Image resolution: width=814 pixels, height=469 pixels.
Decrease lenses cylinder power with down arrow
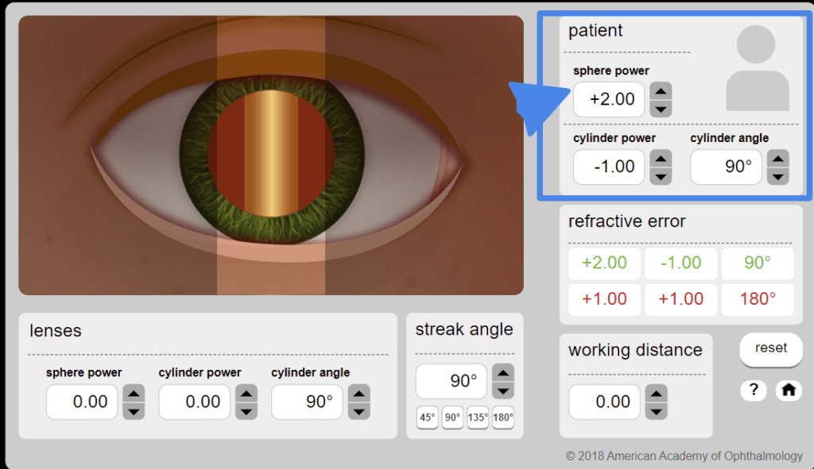click(x=247, y=411)
